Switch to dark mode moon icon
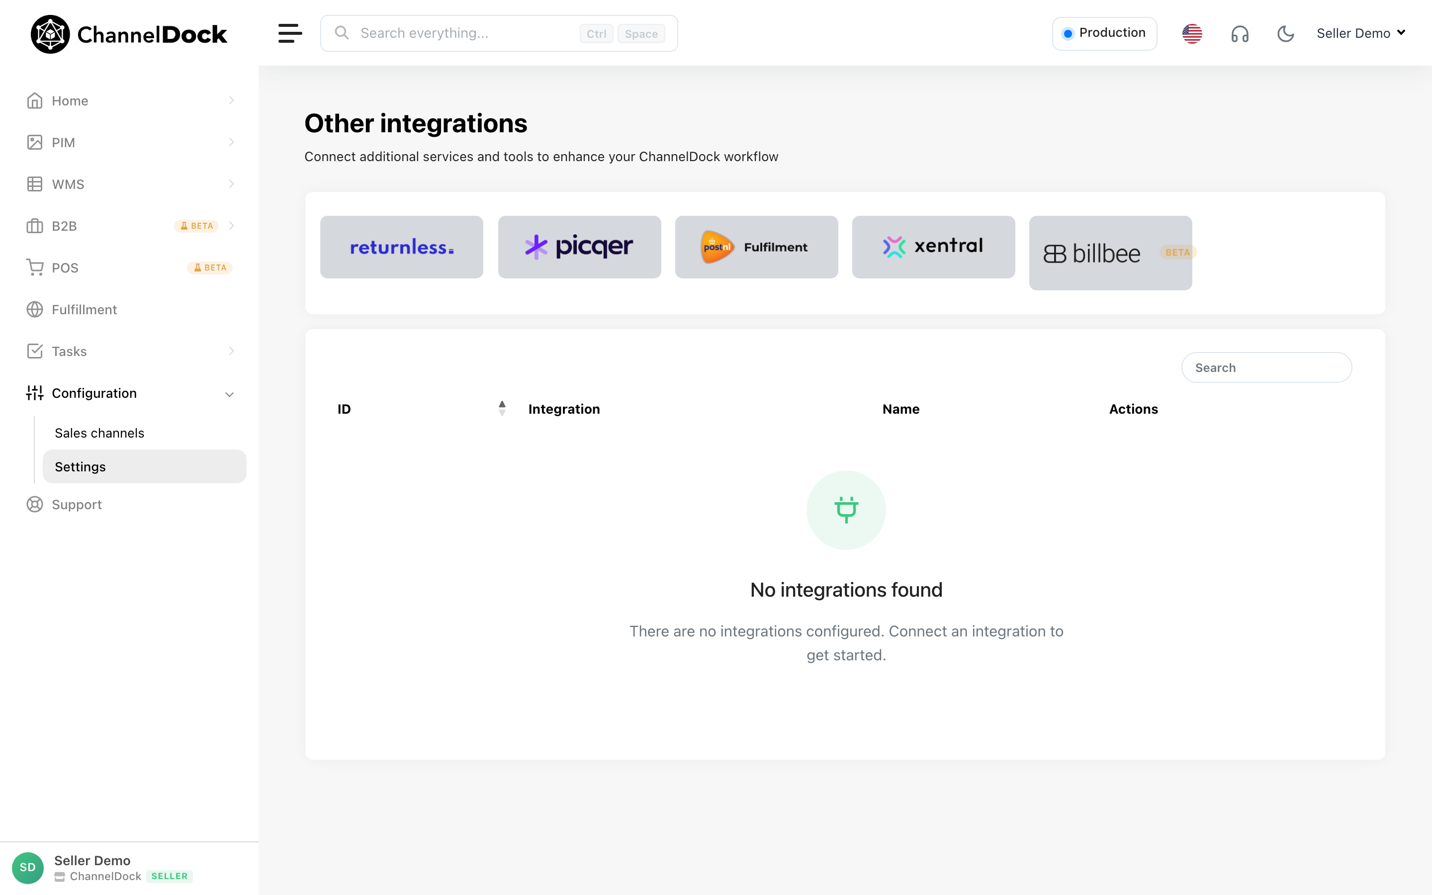Screen dimensions: 1432x895 (1285, 34)
